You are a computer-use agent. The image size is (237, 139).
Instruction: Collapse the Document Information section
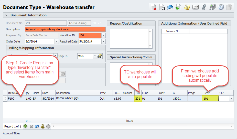click(6, 15)
